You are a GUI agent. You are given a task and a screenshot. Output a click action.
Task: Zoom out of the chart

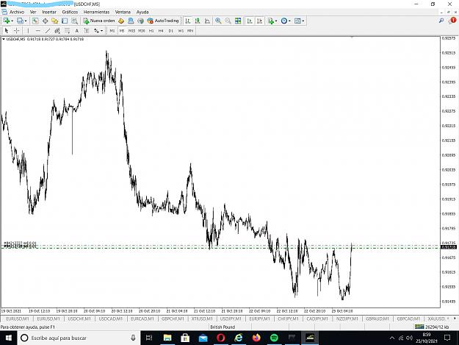coord(228,21)
